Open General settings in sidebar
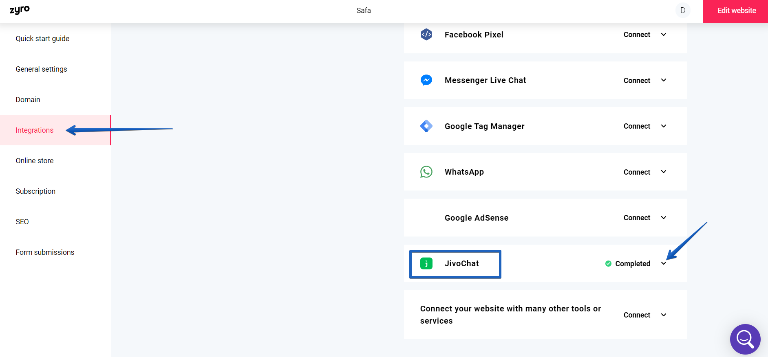The image size is (768, 357). (55, 69)
